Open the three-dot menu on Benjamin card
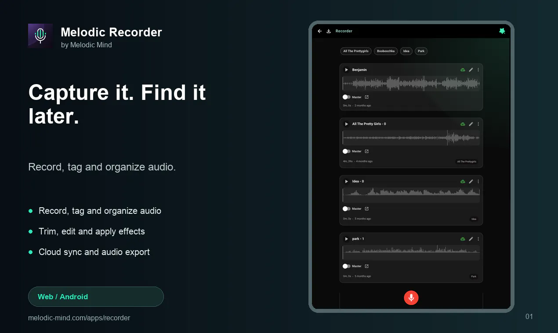Viewport: 558px width, 333px height. click(x=478, y=70)
